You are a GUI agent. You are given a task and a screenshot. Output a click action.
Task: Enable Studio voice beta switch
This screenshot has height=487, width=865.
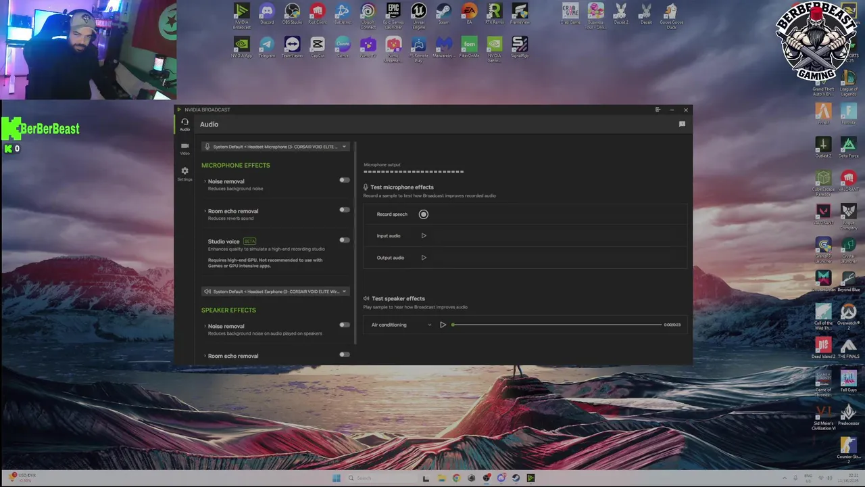tap(345, 239)
